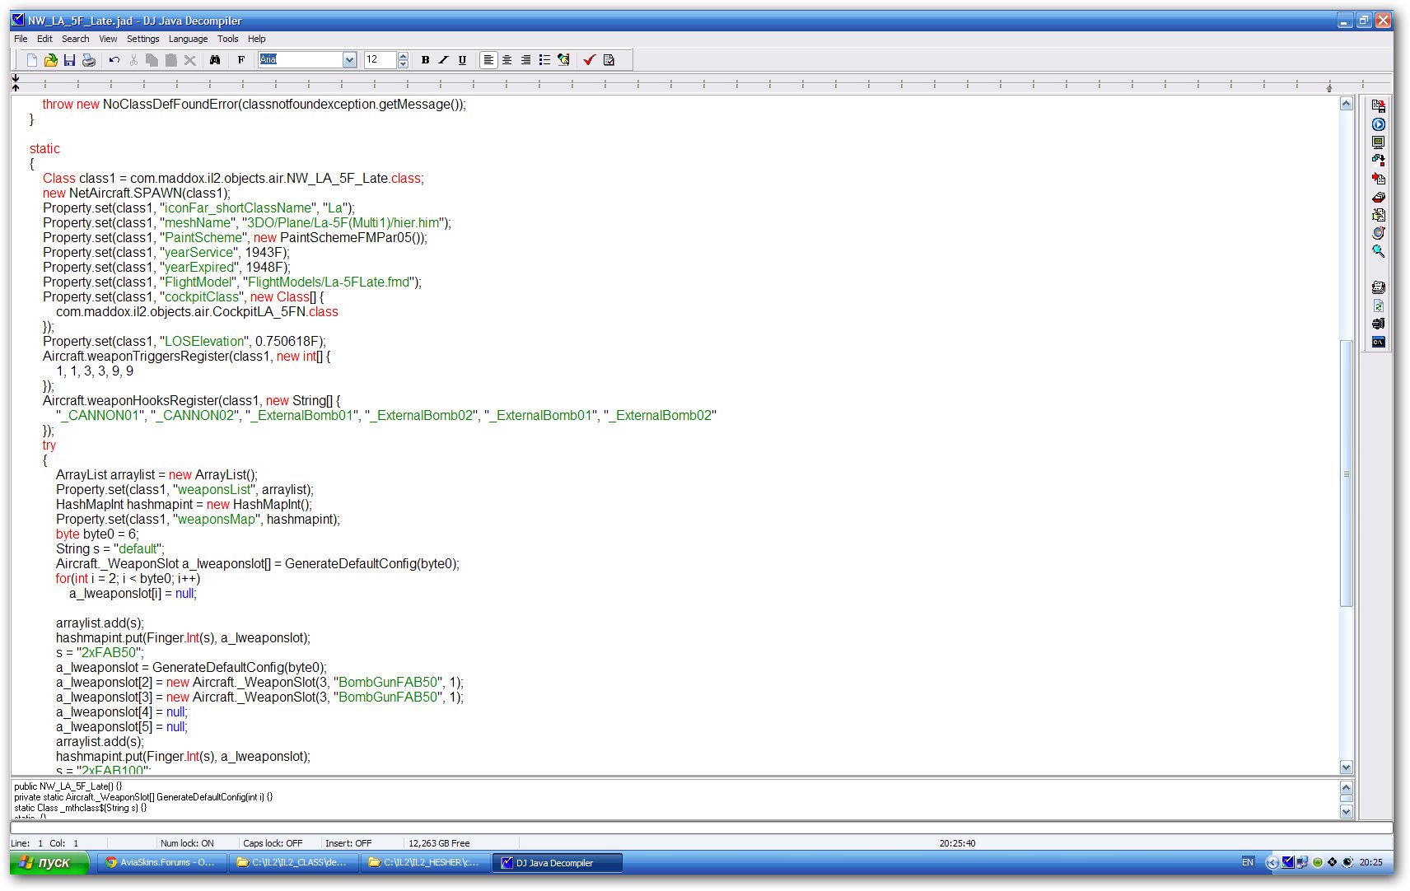Align text to the left
Image resolution: width=1410 pixels, height=891 pixels.
pyautogui.click(x=488, y=59)
